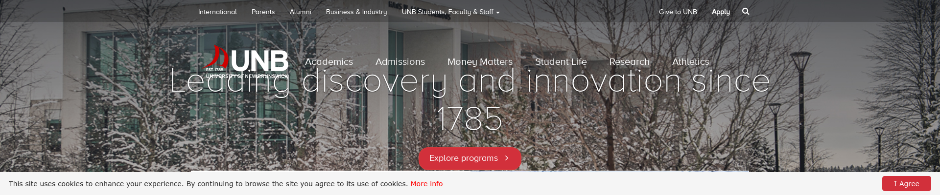940x195 pixels.
Task: Go to the Alumni page
Action: tap(300, 12)
